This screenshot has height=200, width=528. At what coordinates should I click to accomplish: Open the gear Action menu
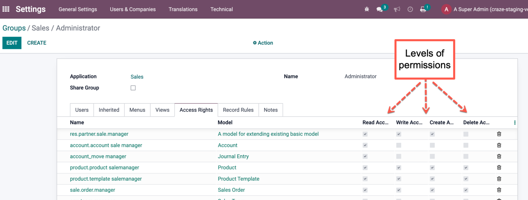(x=263, y=43)
